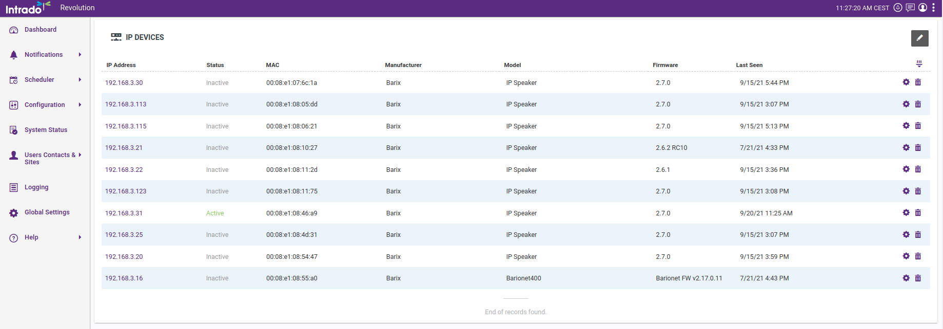Viewport: 943px width, 329px height.
Task: Open System Status from the sidebar
Action: (x=46, y=130)
